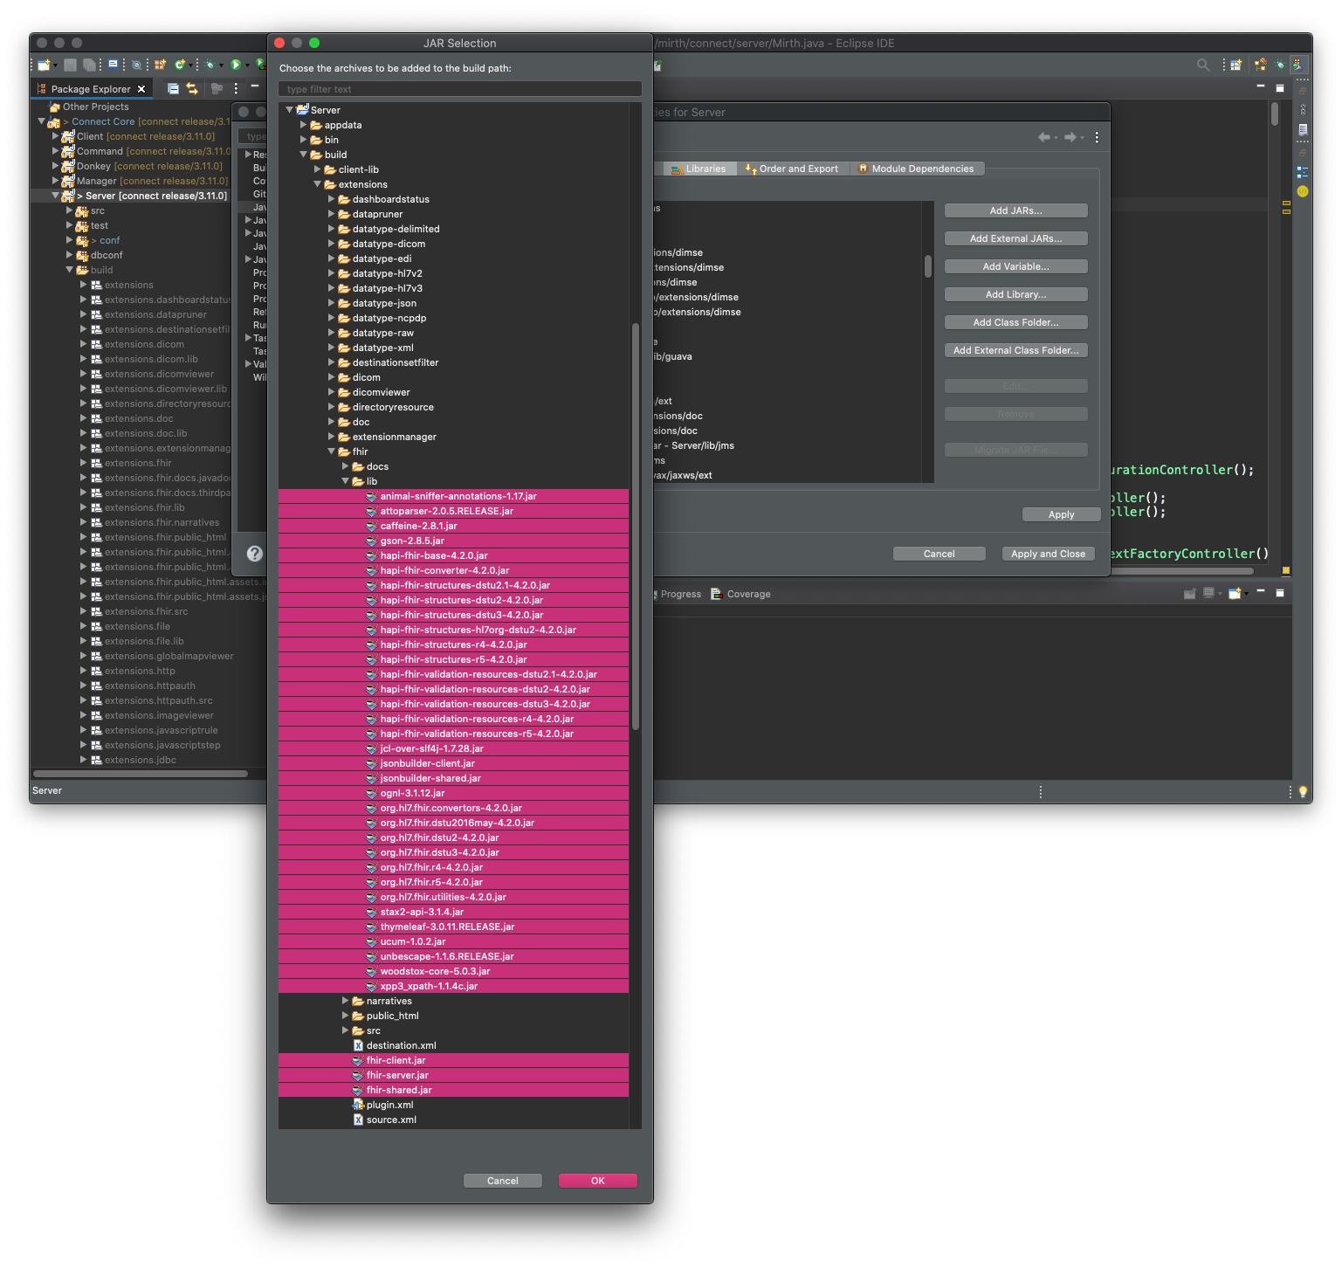Click Add Class Folder... button
Viewport: 1342px width, 1268px height.
point(1016,322)
